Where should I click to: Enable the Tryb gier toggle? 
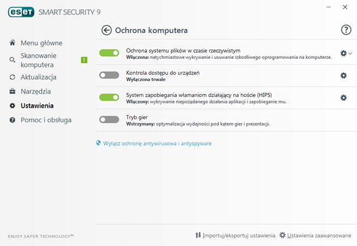pos(109,120)
